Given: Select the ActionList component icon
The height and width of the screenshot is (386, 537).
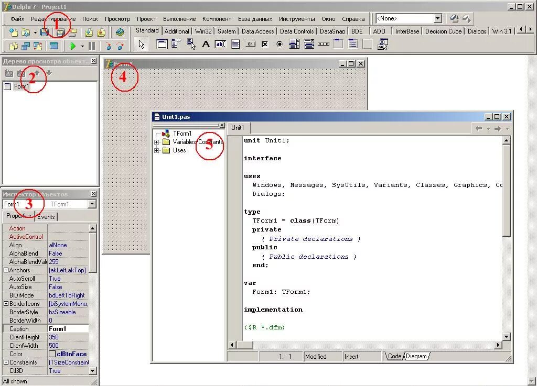Looking at the screenshot, I should (382, 44).
